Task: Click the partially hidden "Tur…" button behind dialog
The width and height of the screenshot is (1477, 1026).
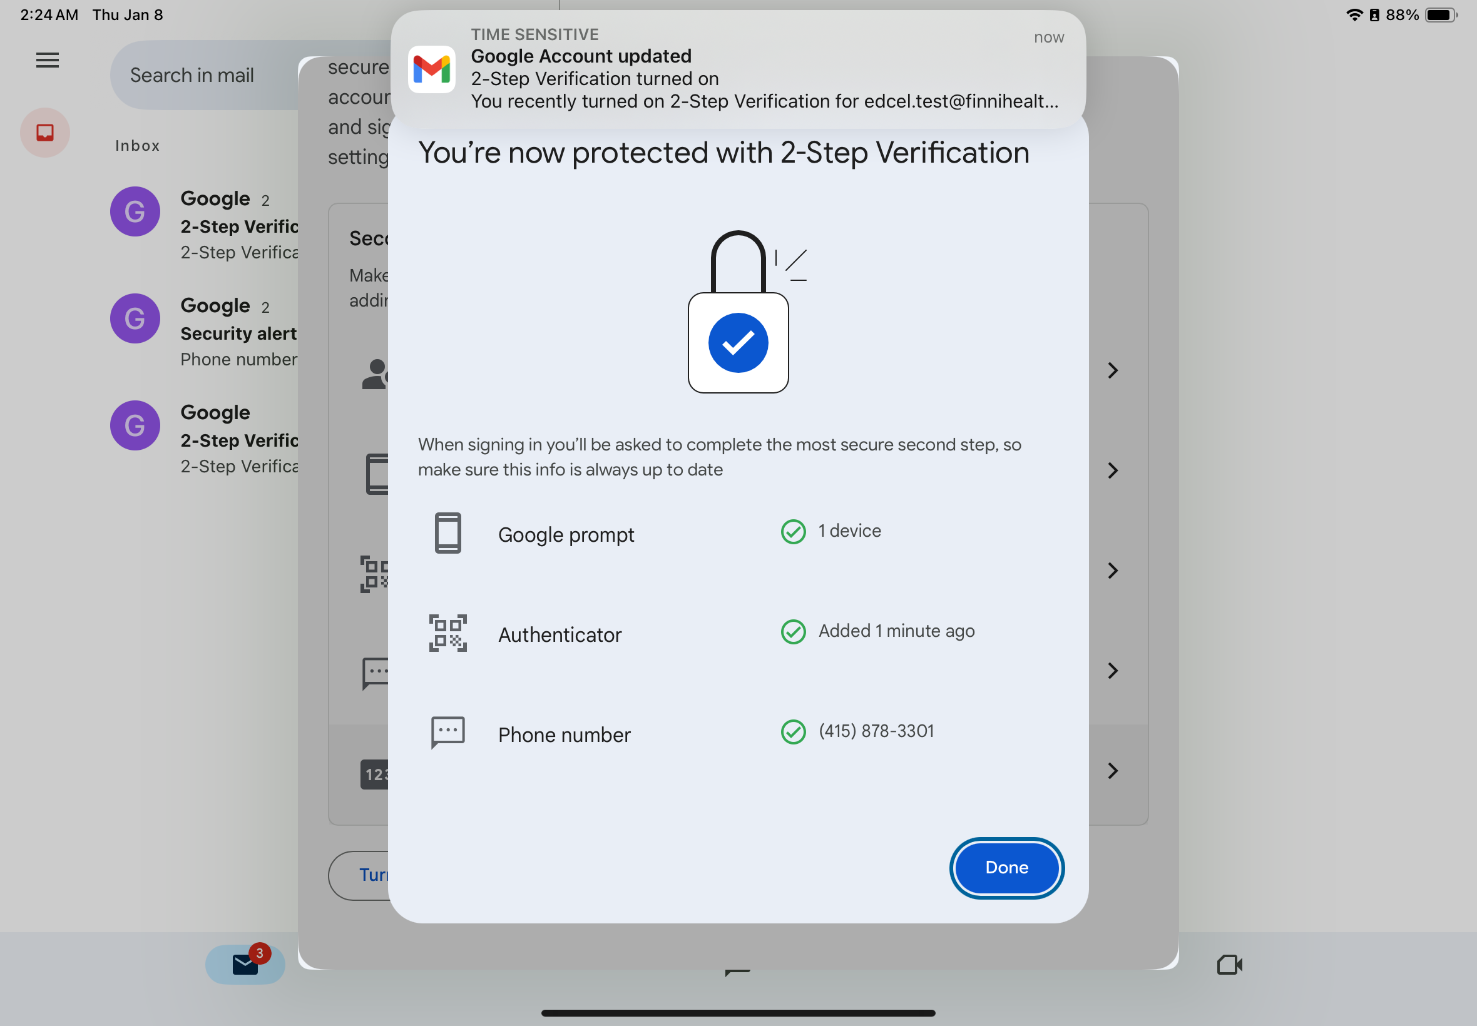Action: click(359, 876)
